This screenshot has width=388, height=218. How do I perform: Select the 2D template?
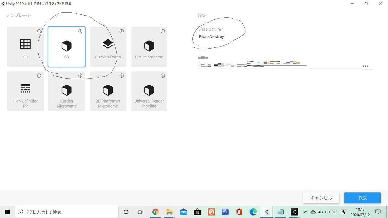[25, 47]
